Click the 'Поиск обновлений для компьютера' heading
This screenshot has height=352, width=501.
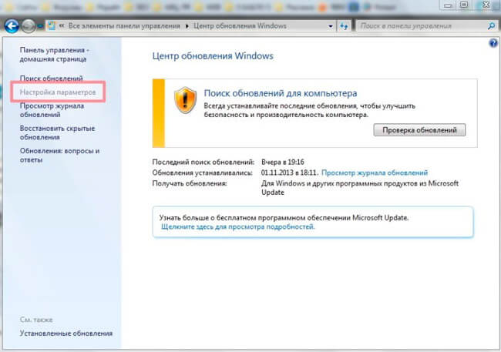click(x=281, y=93)
